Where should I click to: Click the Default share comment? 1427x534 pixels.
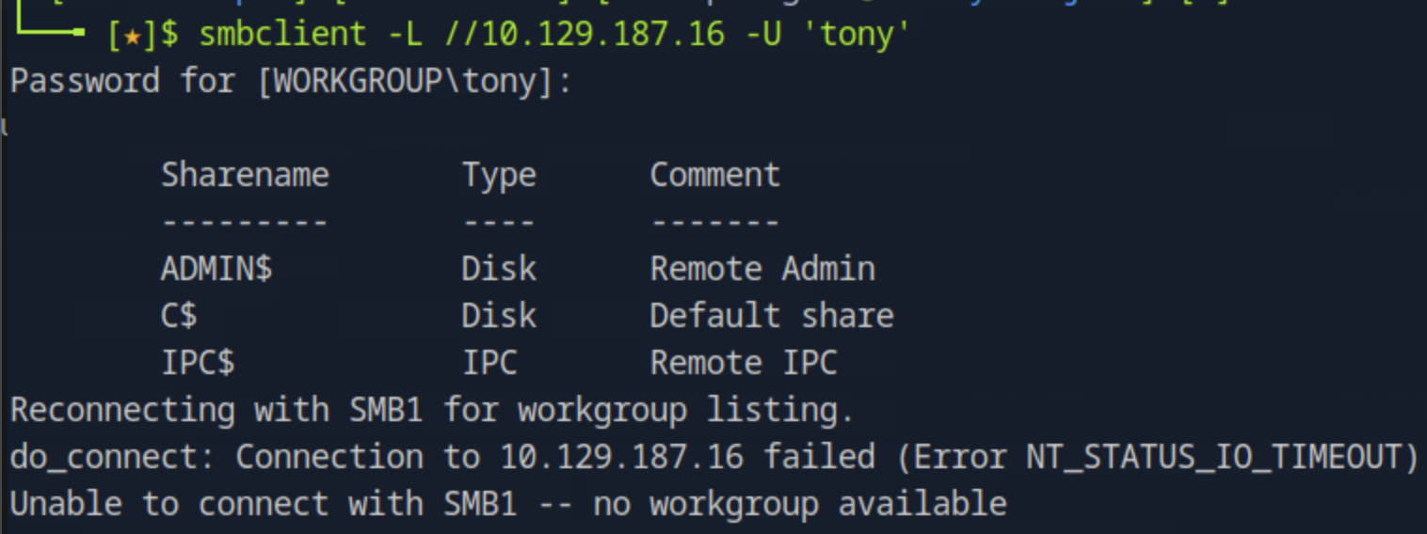pos(771,316)
